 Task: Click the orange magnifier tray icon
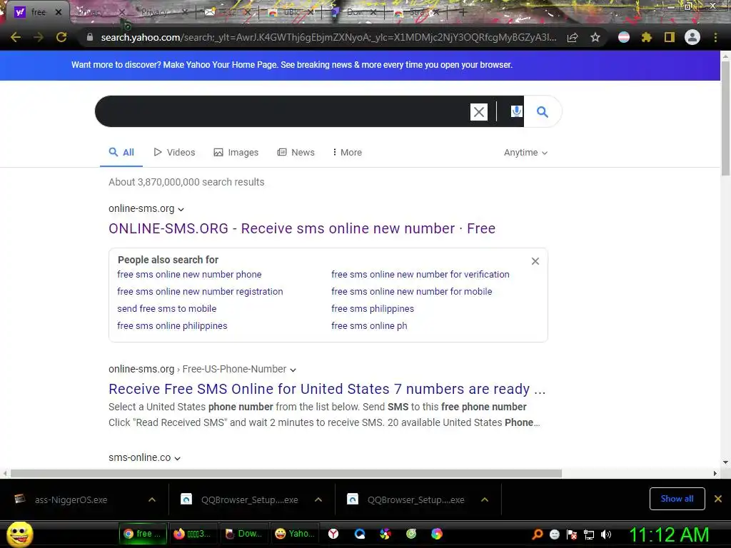[x=538, y=534]
